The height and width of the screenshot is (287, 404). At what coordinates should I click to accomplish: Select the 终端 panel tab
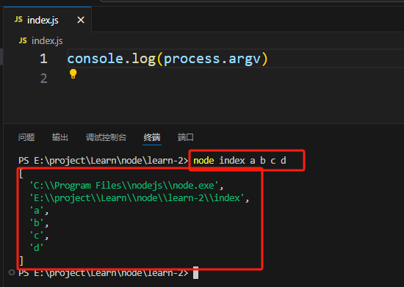(x=152, y=137)
